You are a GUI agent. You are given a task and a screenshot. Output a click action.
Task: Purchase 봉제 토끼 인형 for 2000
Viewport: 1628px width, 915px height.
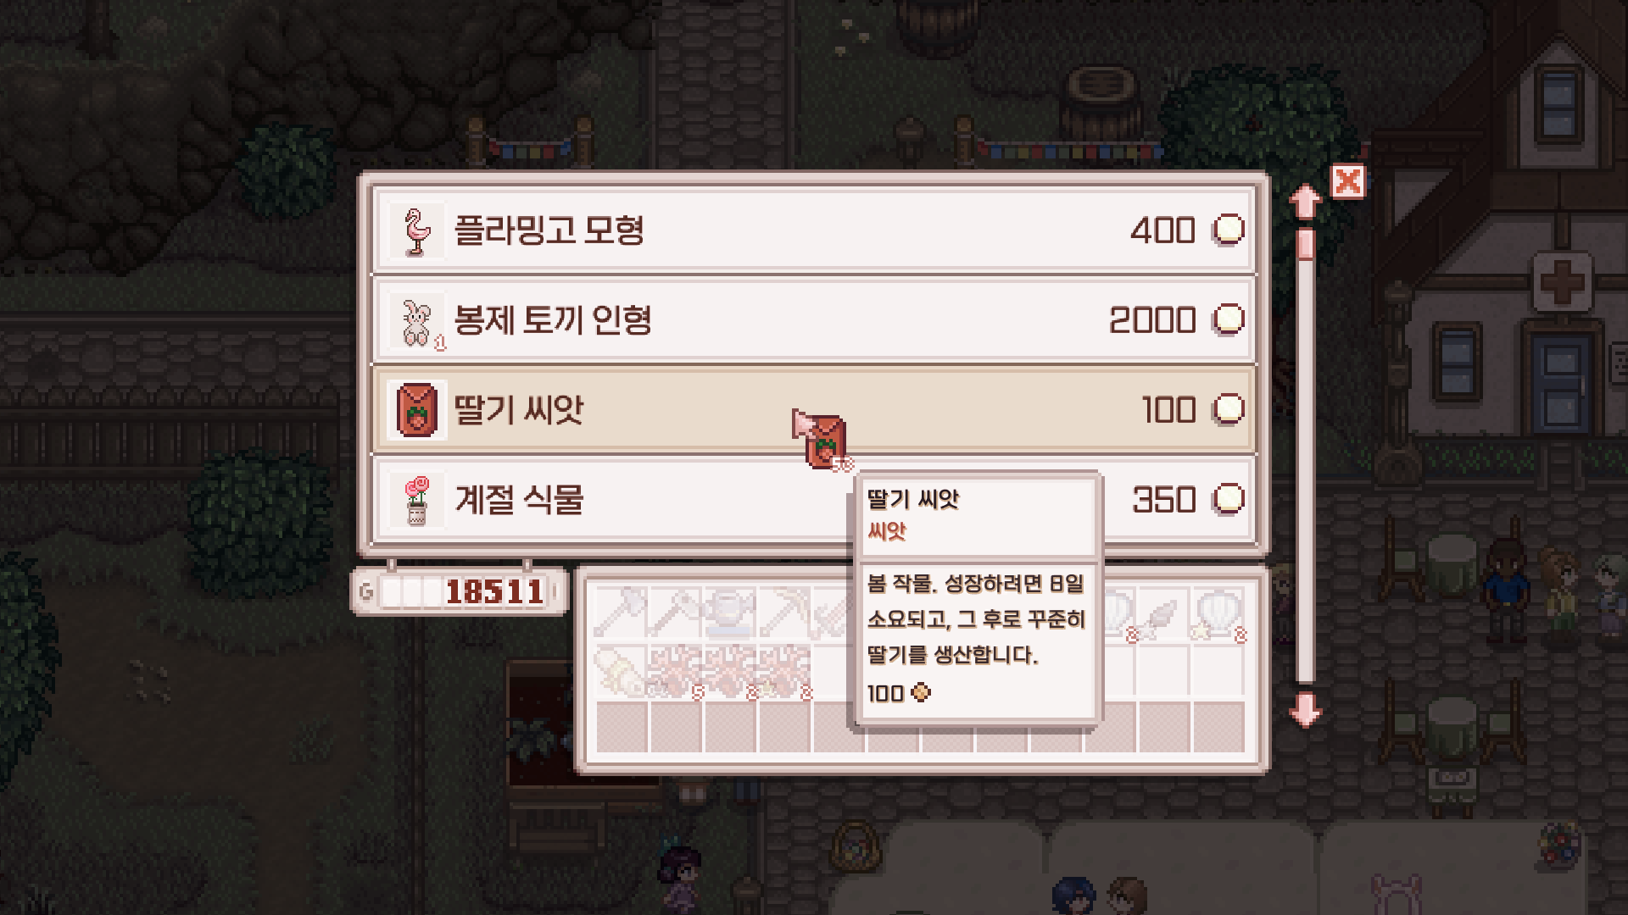pos(814,320)
